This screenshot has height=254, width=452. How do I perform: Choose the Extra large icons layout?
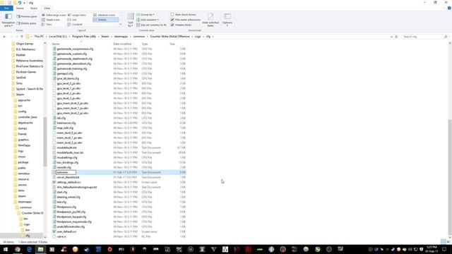tap(54, 15)
